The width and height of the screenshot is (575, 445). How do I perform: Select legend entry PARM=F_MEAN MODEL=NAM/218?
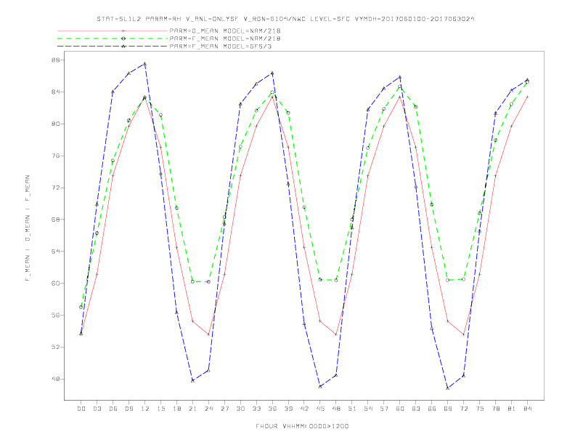225,39
